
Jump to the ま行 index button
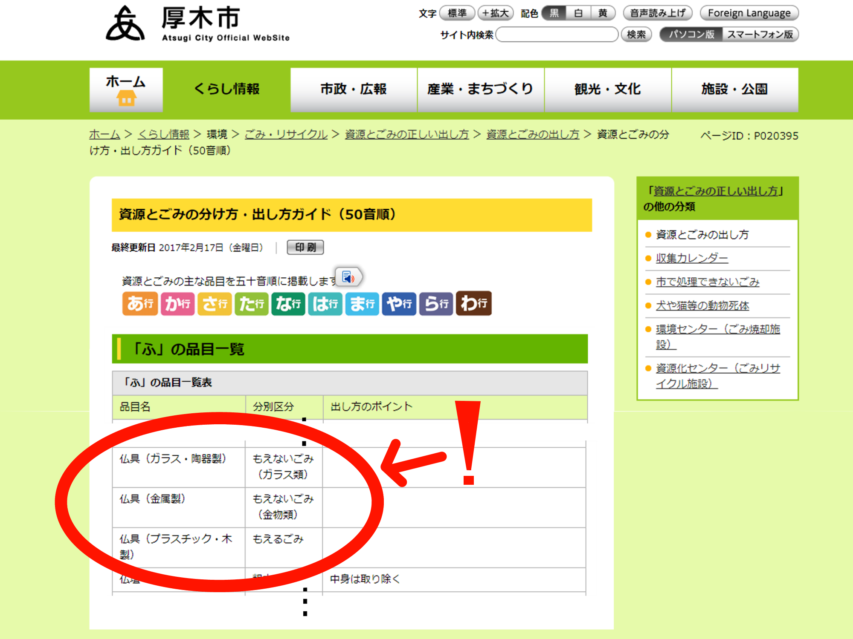[x=362, y=304]
